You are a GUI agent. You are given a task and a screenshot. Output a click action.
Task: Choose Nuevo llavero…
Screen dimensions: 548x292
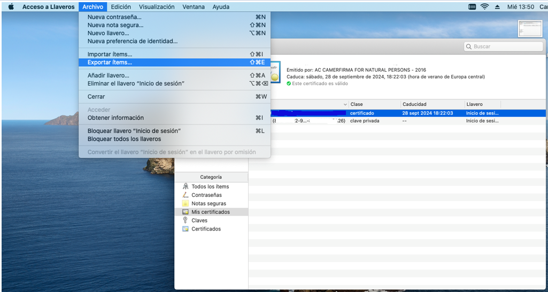(174, 33)
